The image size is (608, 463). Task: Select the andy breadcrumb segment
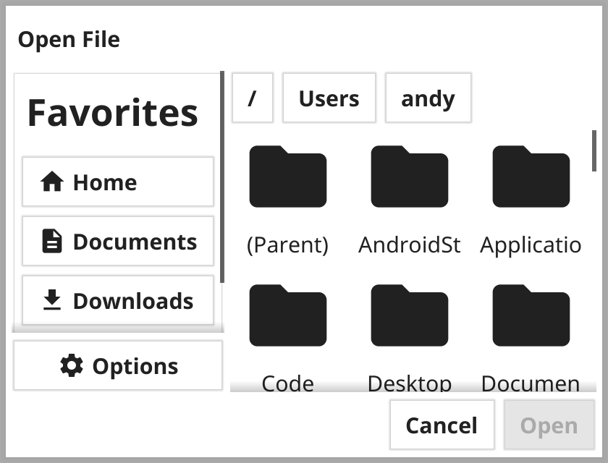428,98
